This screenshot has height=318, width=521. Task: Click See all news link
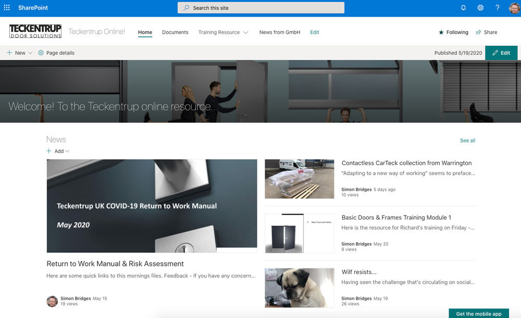click(x=468, y=141)
